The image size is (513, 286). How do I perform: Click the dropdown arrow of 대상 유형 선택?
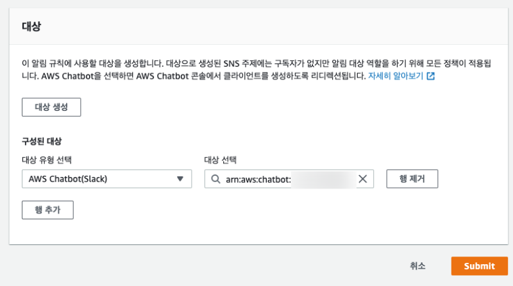[180, 179]
